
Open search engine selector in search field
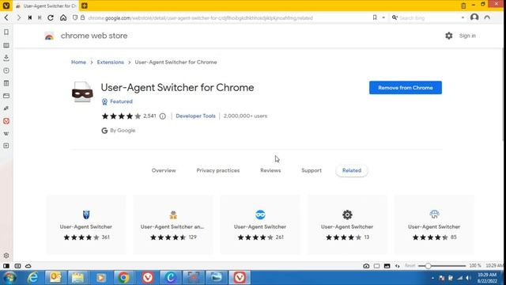click(395, 17)
